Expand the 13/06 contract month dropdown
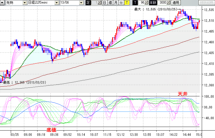The width and height of the screenshot is (215, 138). [81, 3]
